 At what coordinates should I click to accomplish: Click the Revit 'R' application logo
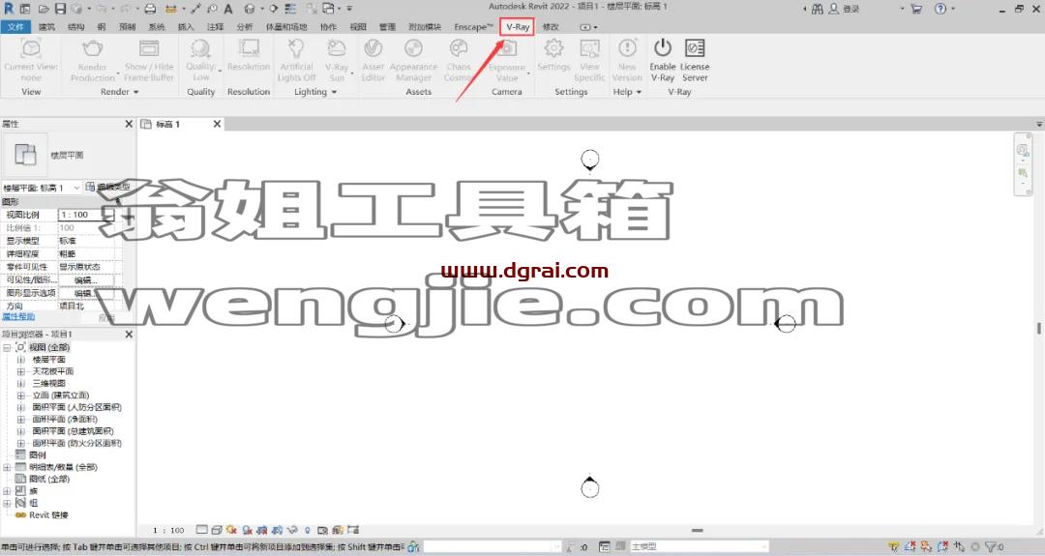(x=9, y=9)
